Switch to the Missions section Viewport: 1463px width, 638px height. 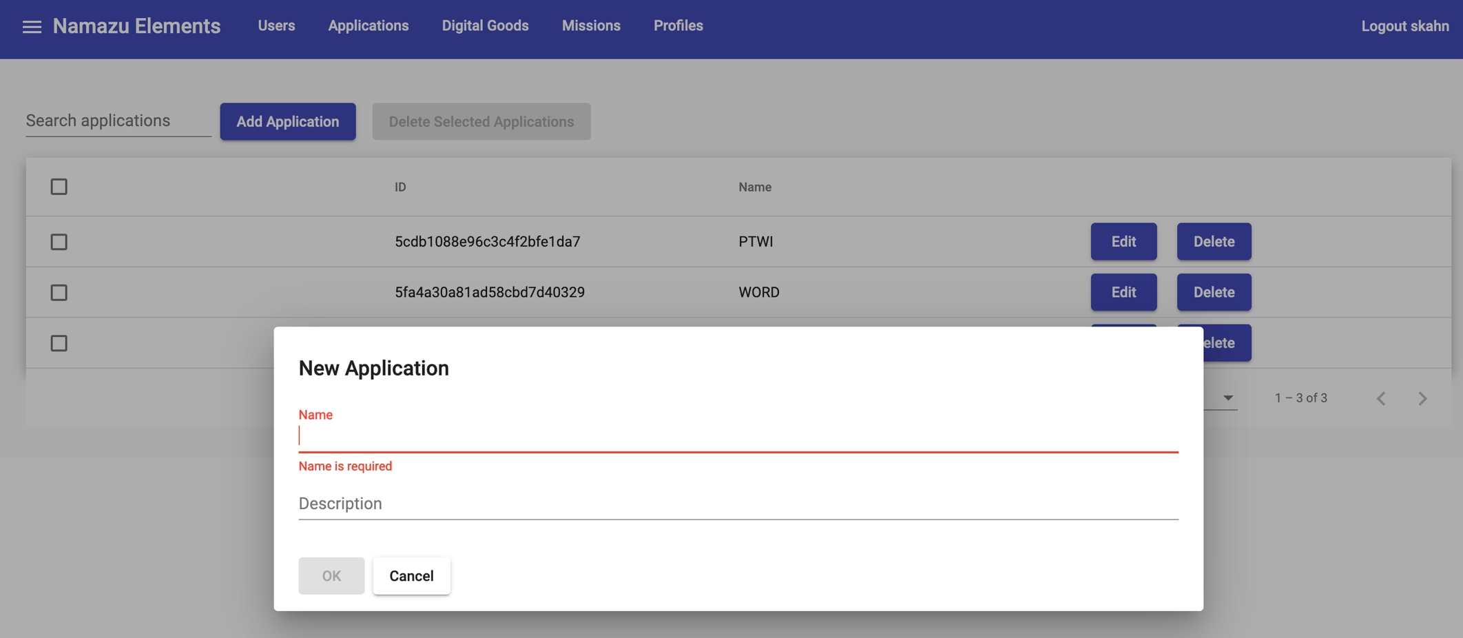[x=590, y=25]
